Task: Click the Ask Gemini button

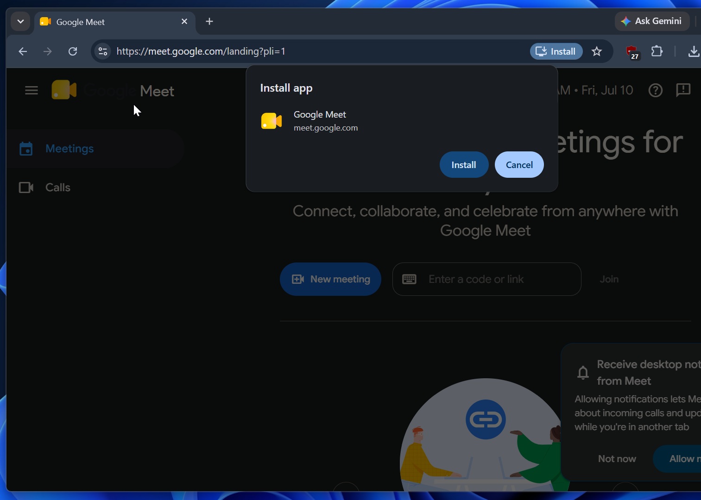Action: coord(652,21)
